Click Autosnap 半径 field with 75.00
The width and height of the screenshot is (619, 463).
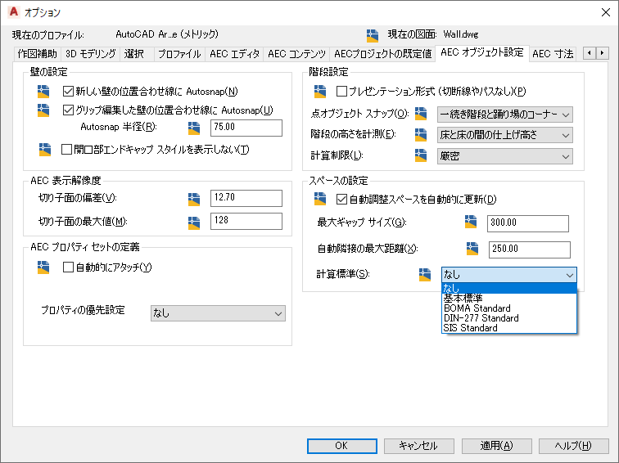(246, 128)
